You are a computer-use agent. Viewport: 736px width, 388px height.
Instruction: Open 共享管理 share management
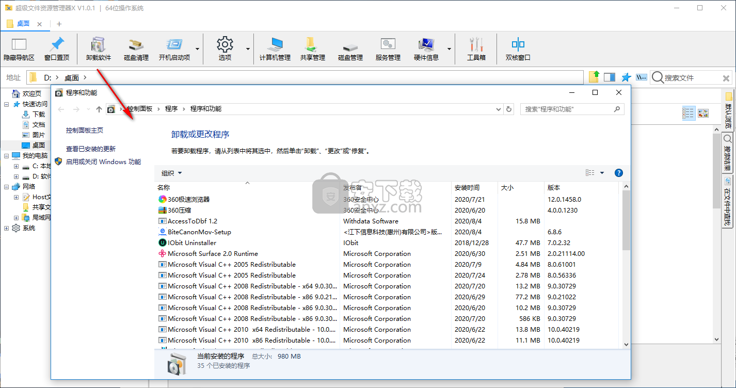pyautogui.click(x=313, y=50)
